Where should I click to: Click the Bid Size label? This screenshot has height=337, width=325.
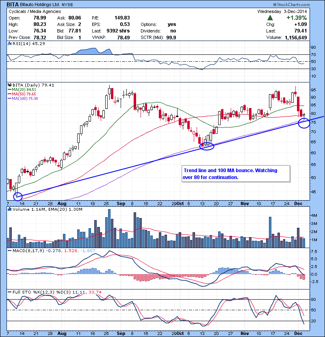pyautogui.click(x=65, y=37)
